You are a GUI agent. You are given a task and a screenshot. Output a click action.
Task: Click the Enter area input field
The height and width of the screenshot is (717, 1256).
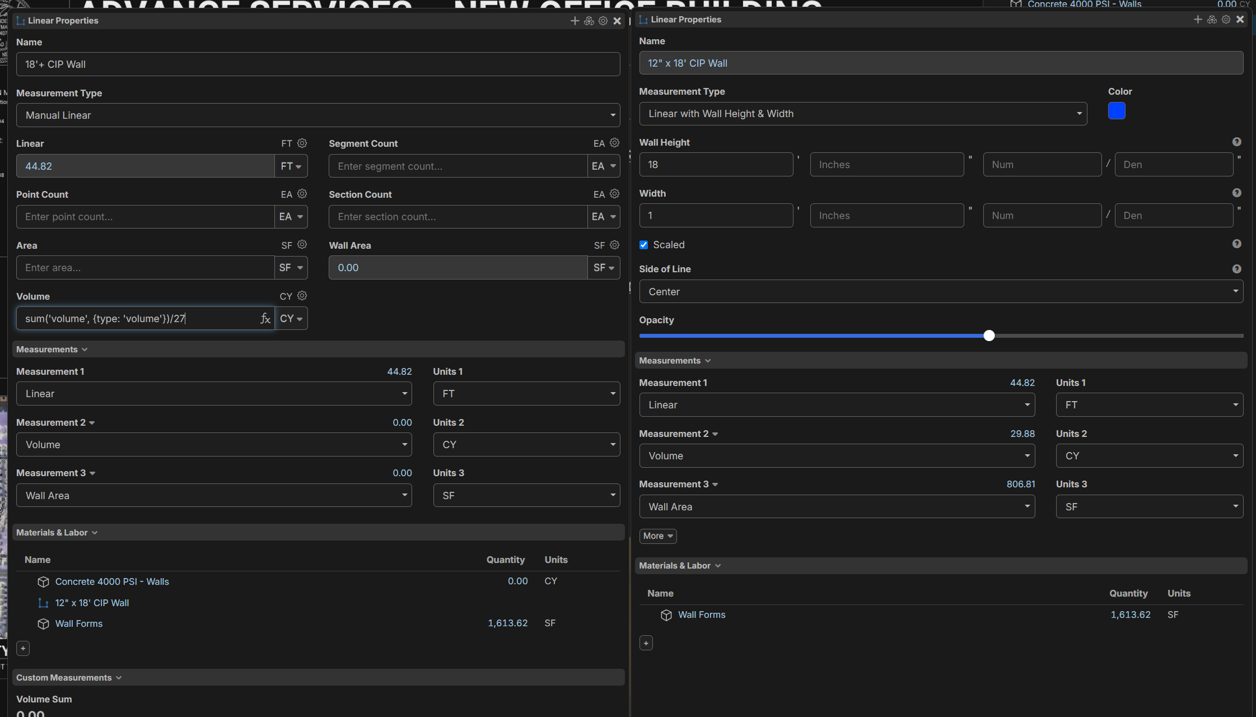coord(146,268)
